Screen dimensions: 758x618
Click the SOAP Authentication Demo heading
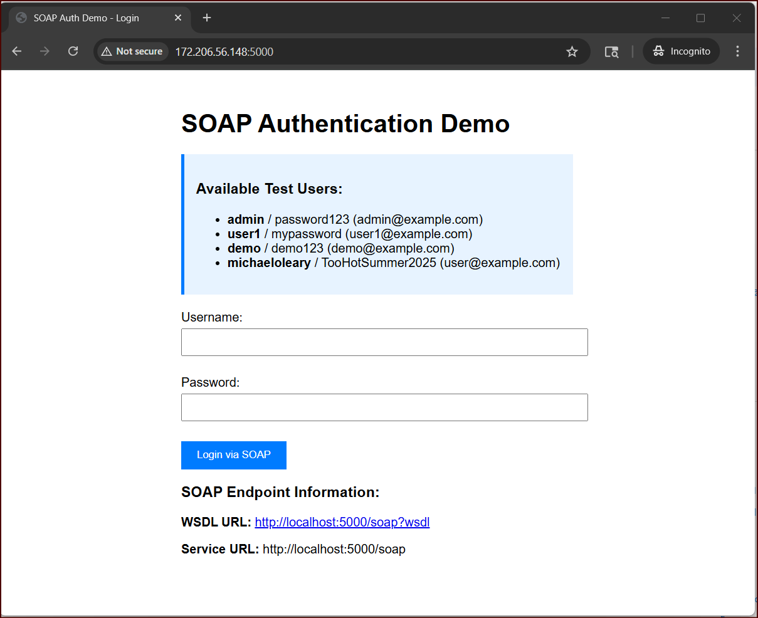point(345,123)
